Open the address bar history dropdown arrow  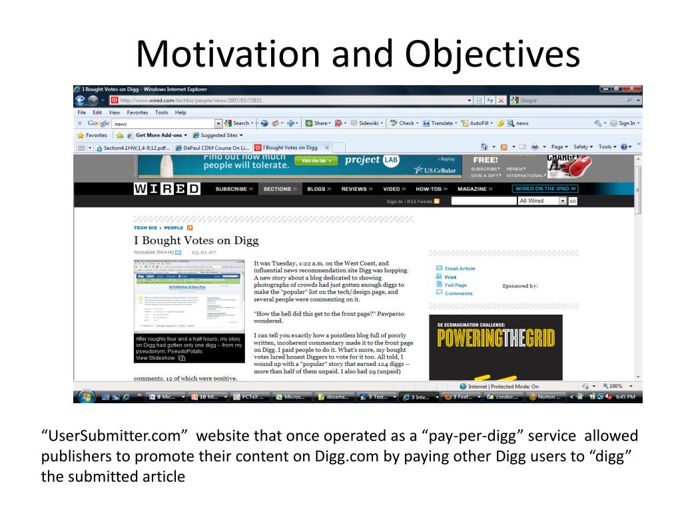tap(470, 100)
